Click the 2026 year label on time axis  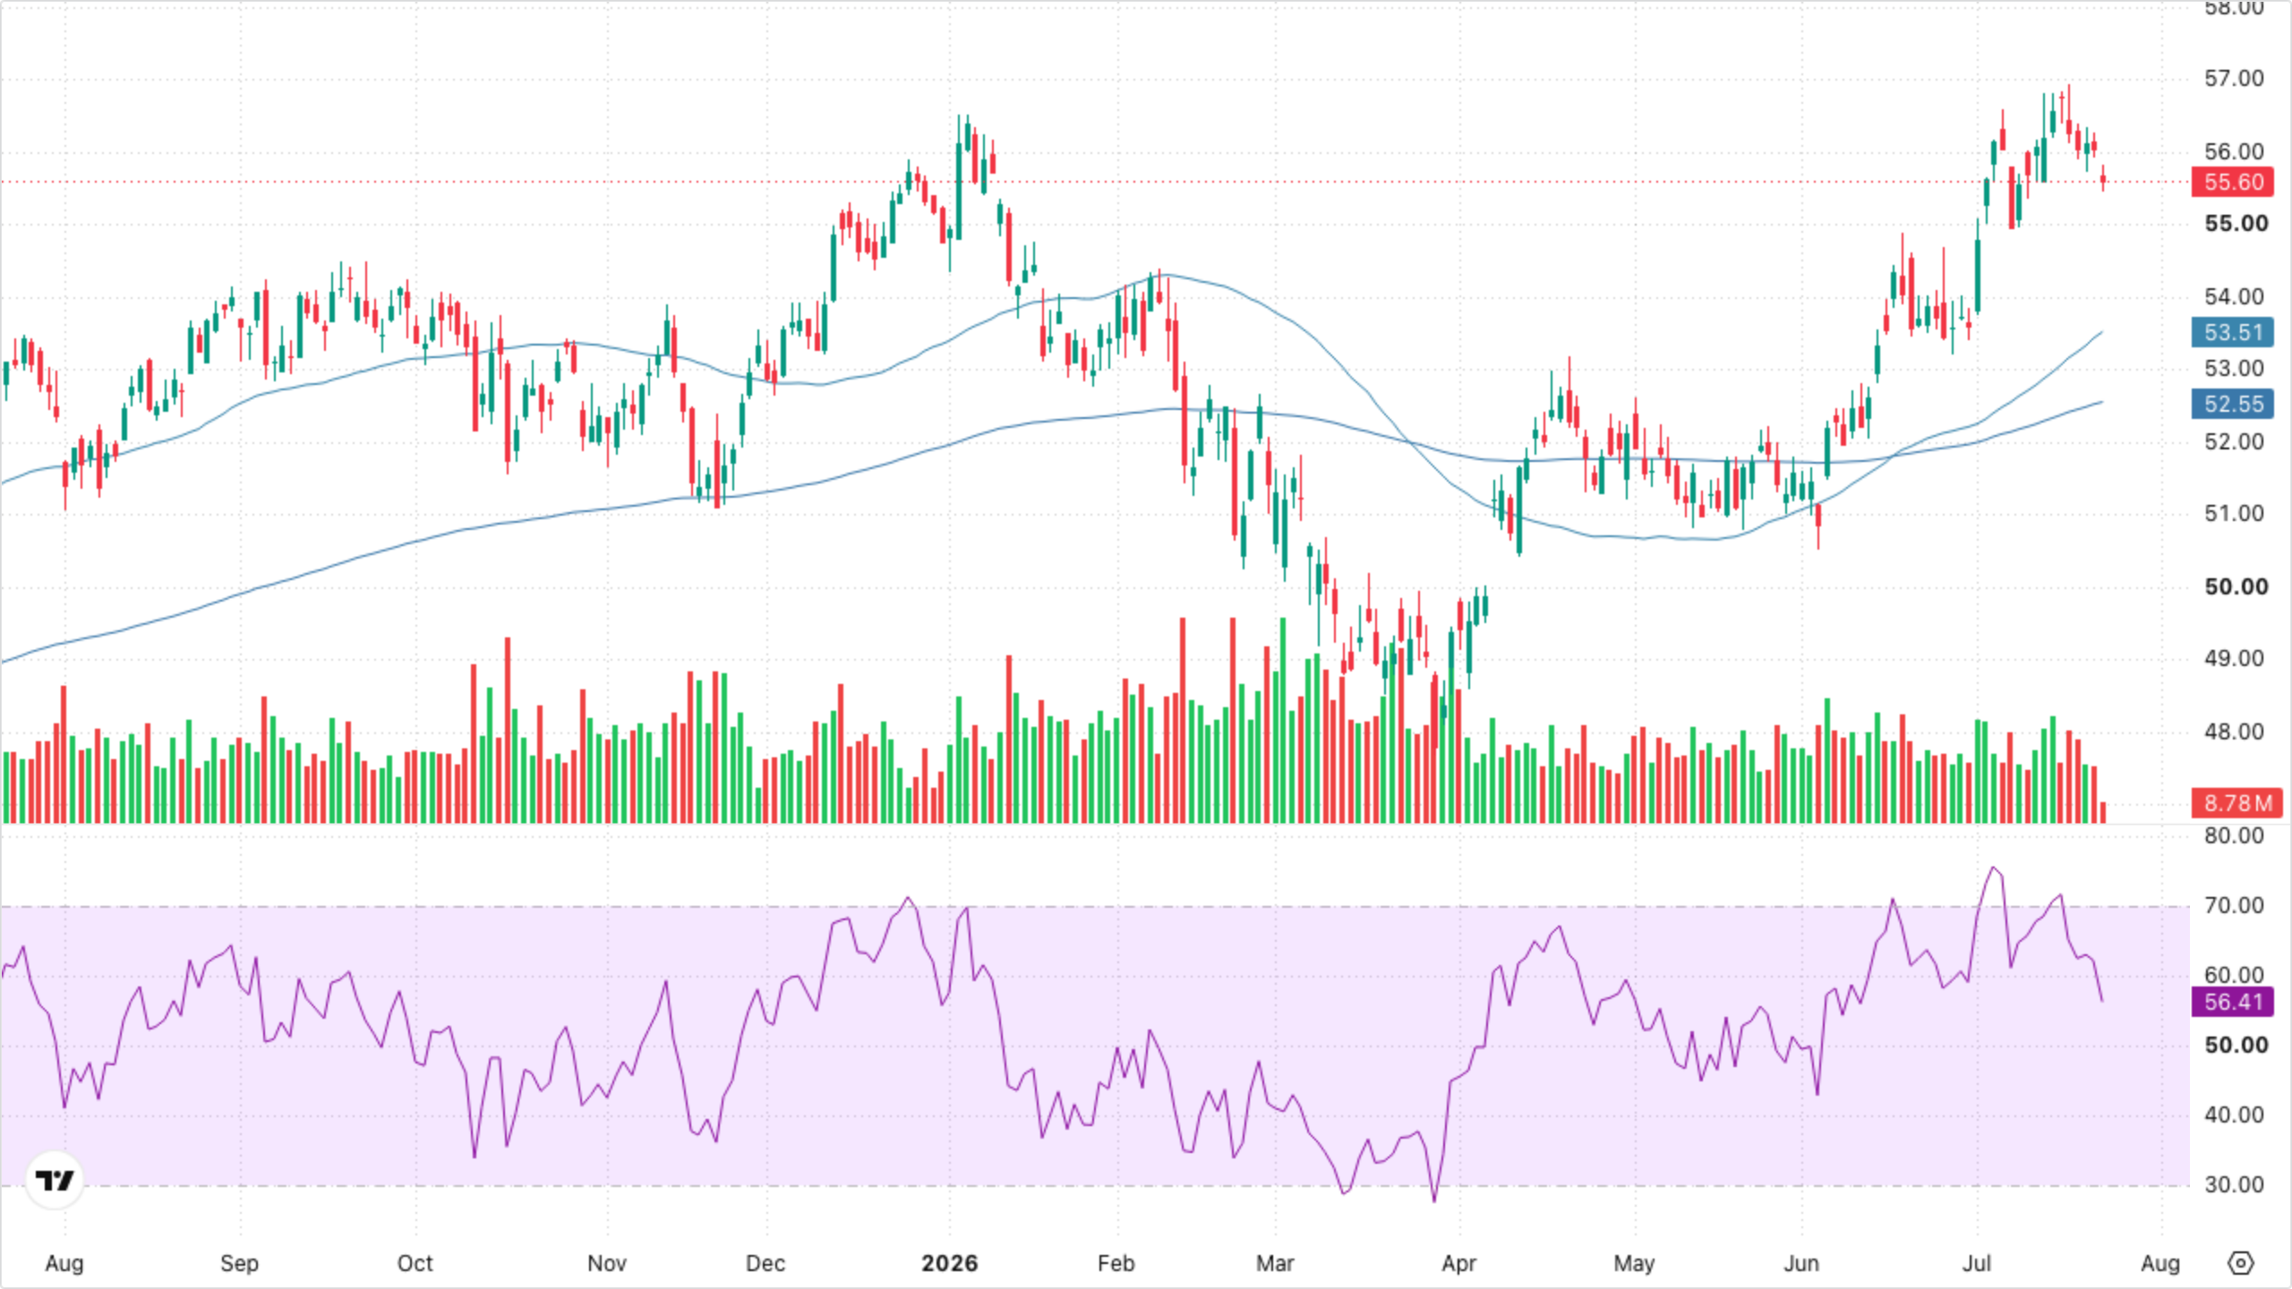click(950, 1263)
